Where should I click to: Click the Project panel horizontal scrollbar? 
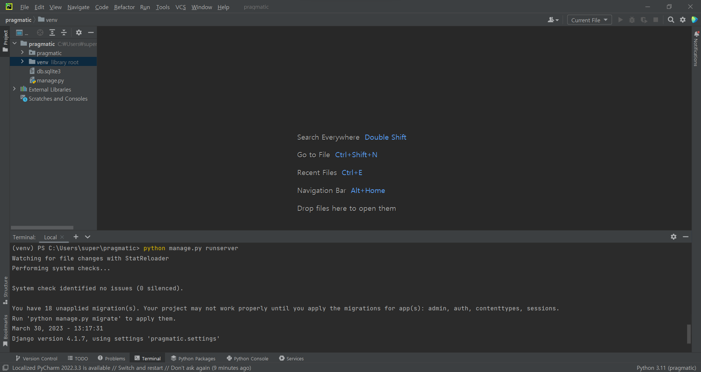[x=42, y=228]
